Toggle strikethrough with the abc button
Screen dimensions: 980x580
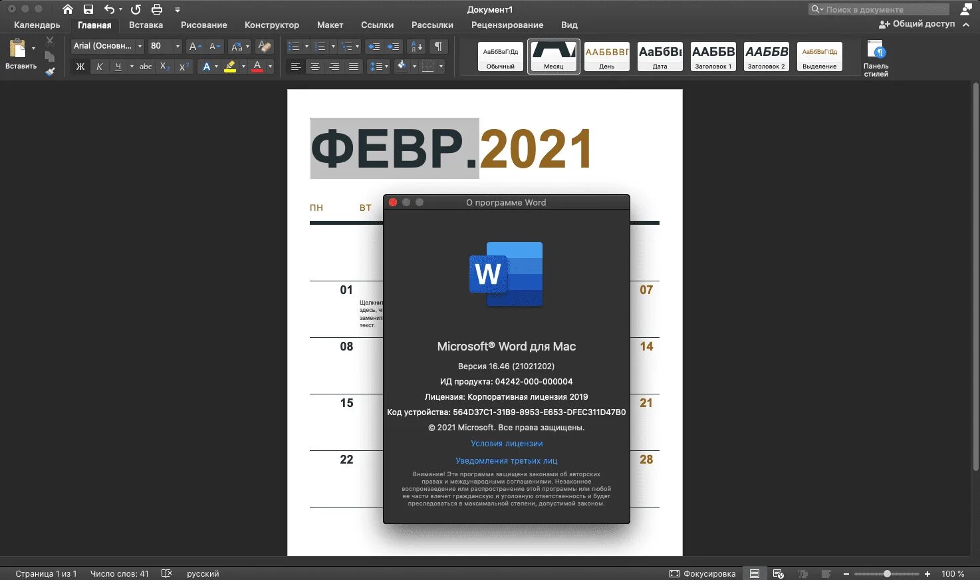pyautogui.click(x=146, y=67)
